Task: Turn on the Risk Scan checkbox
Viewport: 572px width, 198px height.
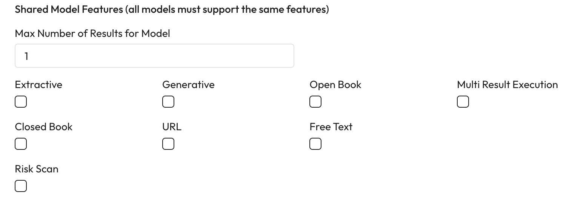Action: click(21, 186)
